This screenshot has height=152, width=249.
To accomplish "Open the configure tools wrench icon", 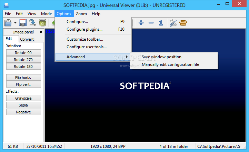I will [173, 23].
